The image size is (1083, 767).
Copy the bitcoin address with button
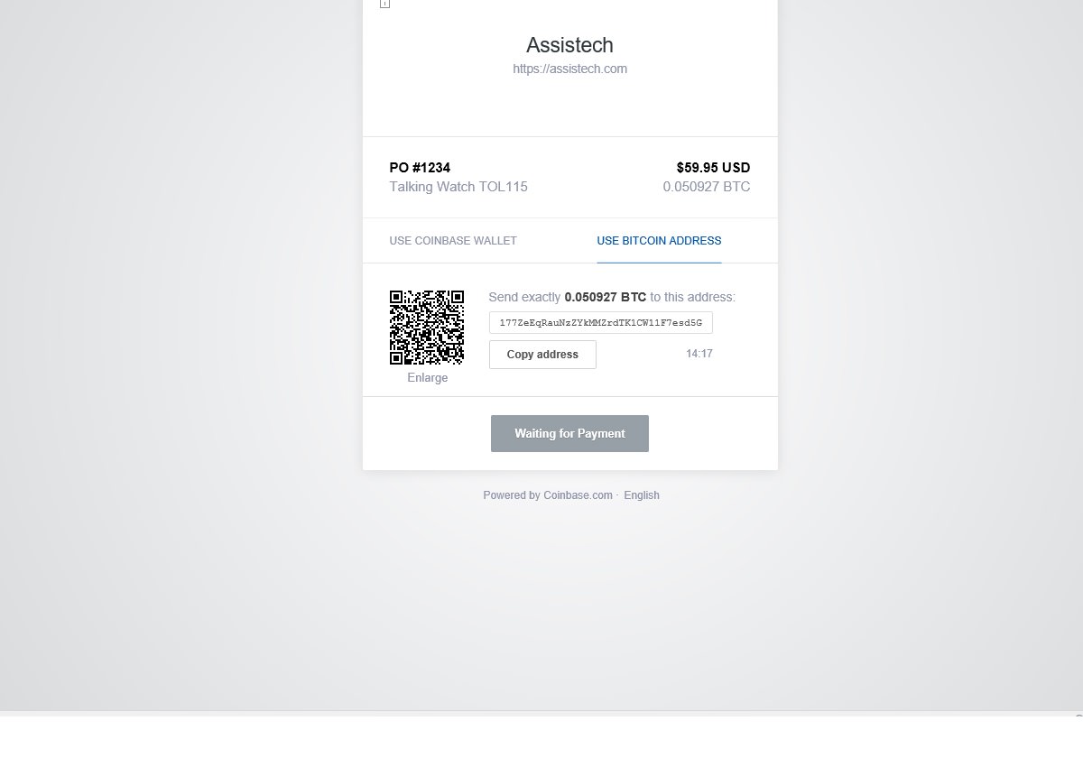pos(542,355)
